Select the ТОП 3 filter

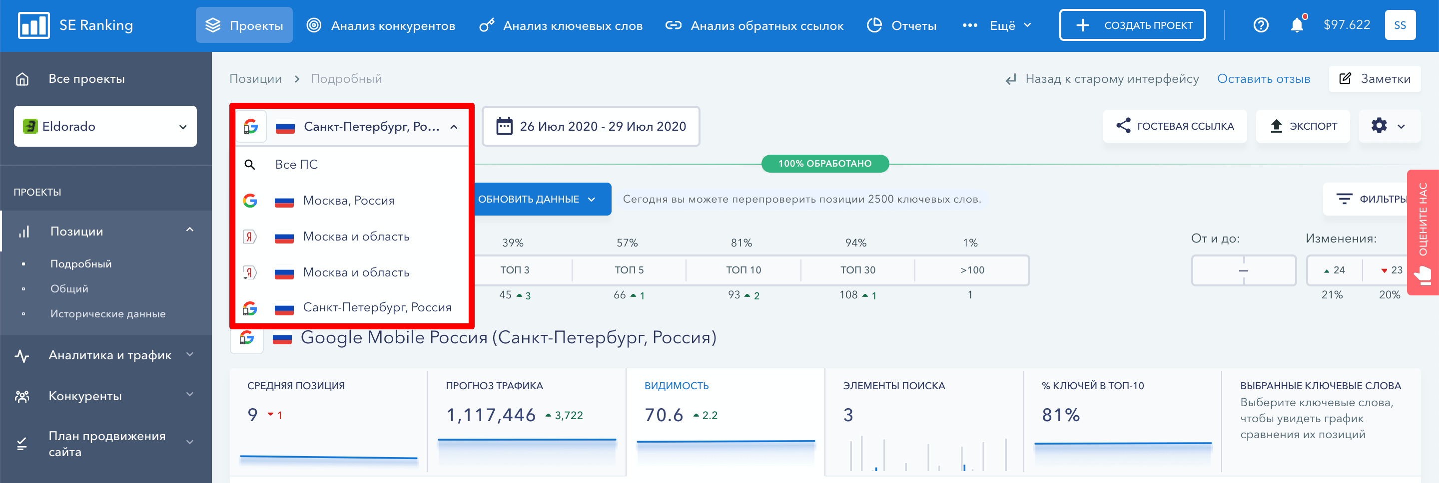click(x=515, y=270)
